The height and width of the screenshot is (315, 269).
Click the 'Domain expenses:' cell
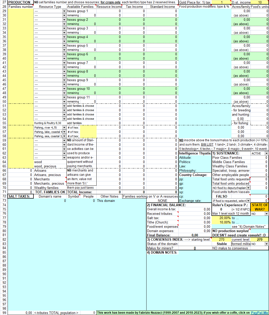(163, 231)
